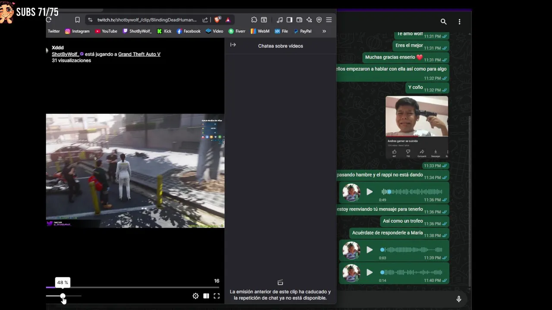This screenshot has height=310, width=552.
Task: Search the WhatsApp chat magnifier icon
Action: [443, 22]
